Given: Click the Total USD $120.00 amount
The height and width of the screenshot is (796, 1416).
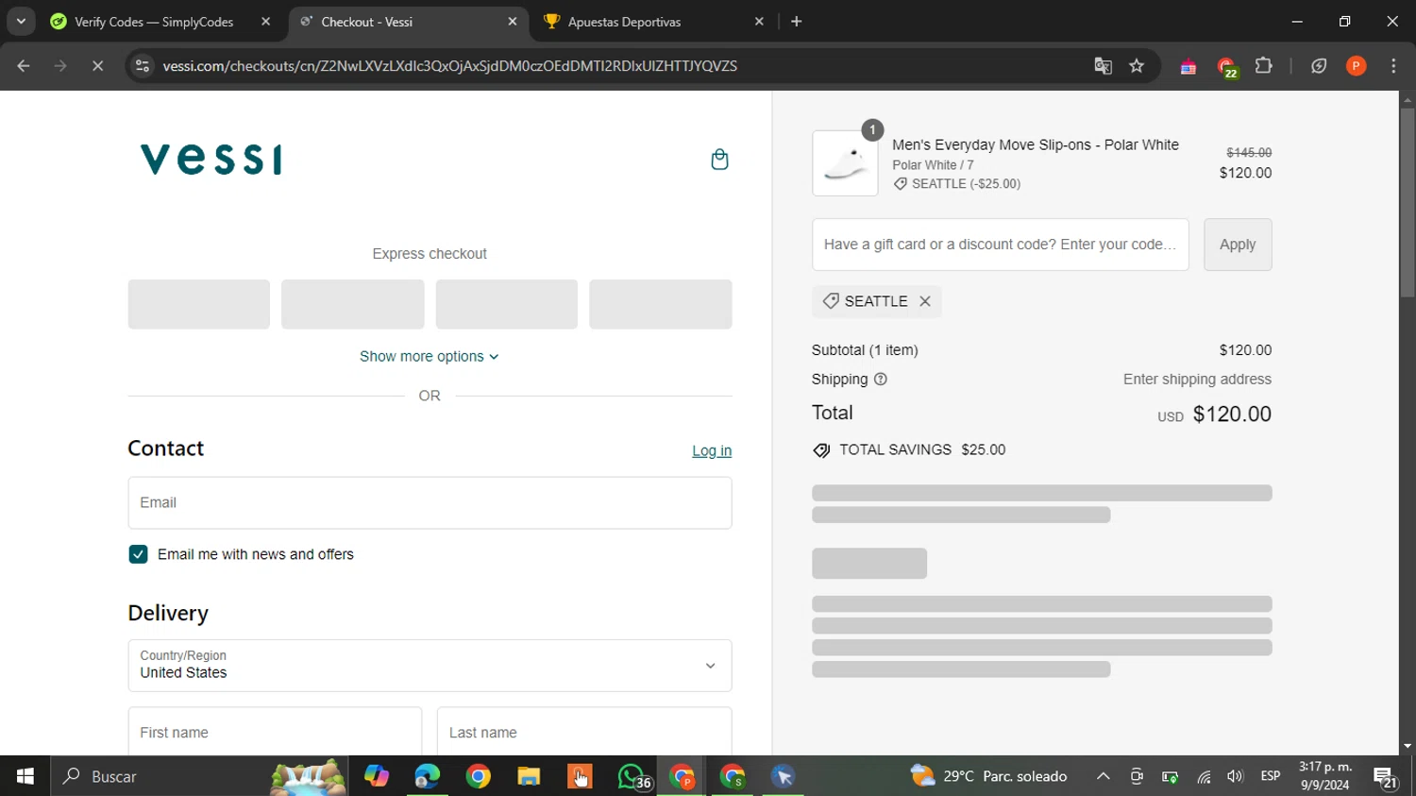Looking at the screenshot, I should 1214,415.
